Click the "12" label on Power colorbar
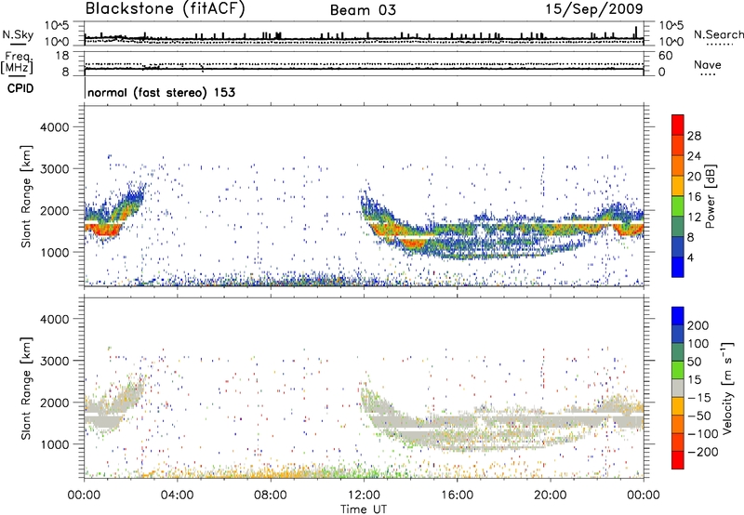744x515 pixels. click(x=694, y=218)
